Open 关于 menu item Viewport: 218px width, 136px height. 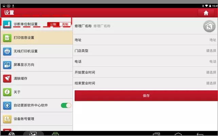37,92
